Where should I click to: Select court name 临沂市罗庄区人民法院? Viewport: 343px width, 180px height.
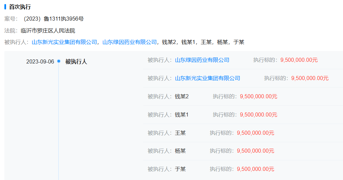(x=48, y=31)
